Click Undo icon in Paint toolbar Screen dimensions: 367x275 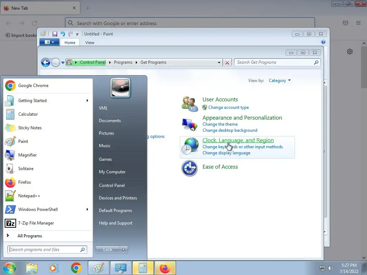coord(63,34)
